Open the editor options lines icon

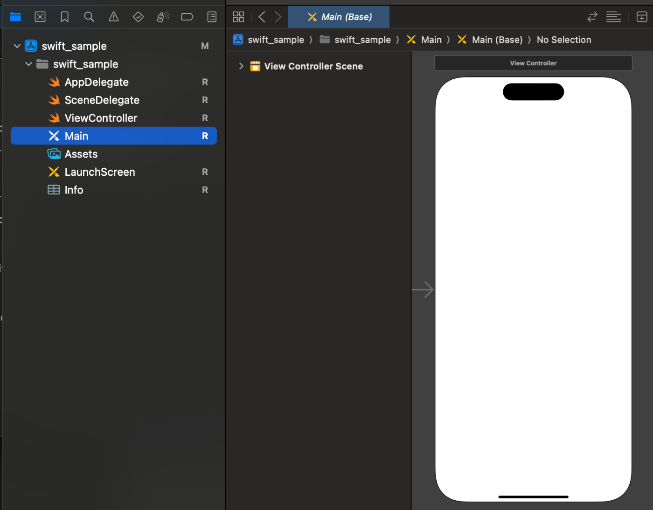pyautogui.click(x=614, y=17)
